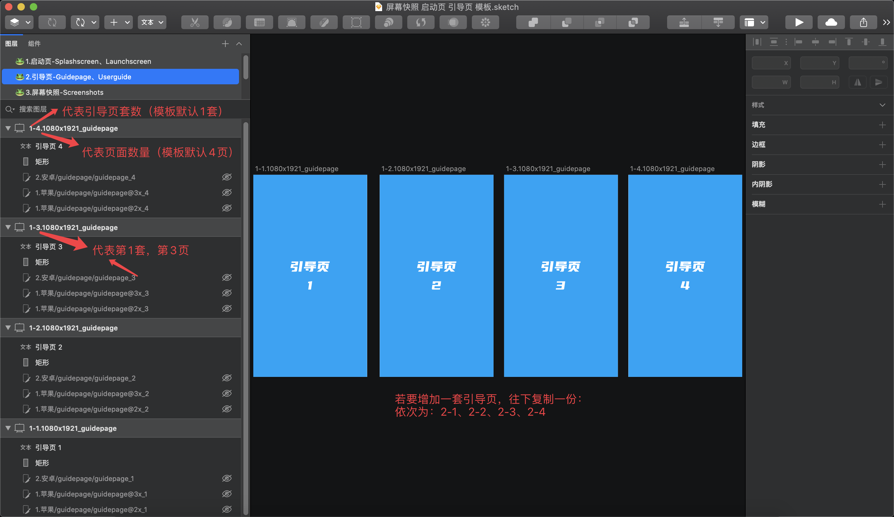
Task: Toggle visibility of 1.苹果/guidepage/guidepage@3x_3 layer
Action: 227,293
